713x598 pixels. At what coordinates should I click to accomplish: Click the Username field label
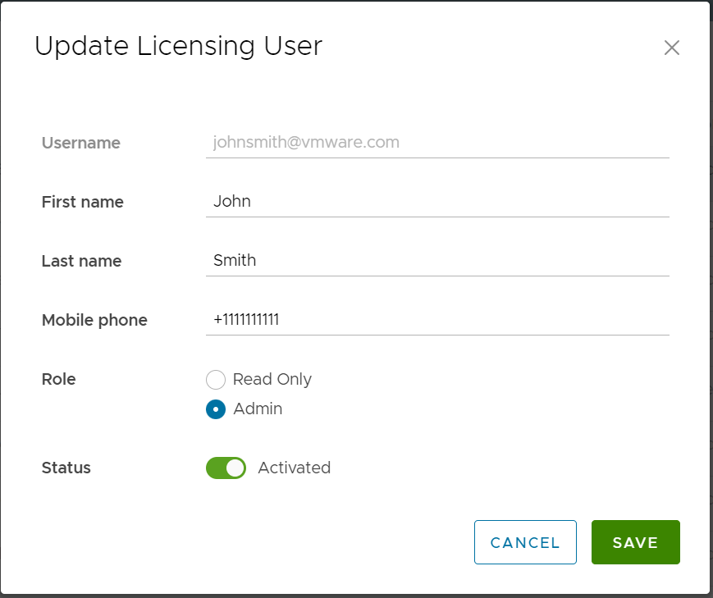coord(80,143)
